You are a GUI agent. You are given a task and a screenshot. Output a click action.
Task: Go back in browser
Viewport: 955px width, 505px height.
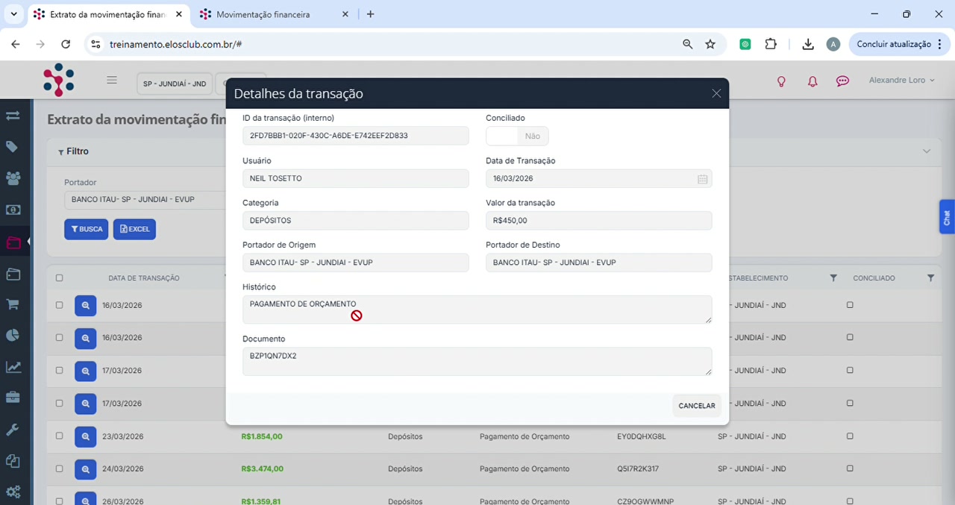16,44
